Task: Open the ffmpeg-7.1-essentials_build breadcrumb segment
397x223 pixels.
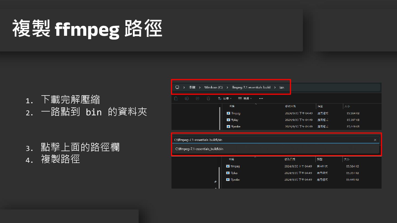Action: (x=251, y=87)
